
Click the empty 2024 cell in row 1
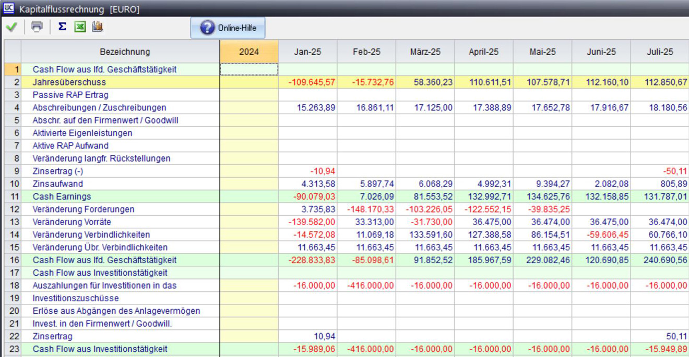coord(249,69)
